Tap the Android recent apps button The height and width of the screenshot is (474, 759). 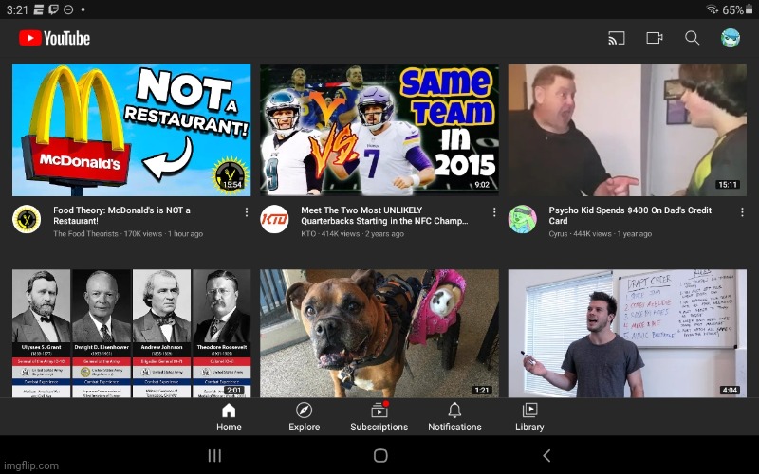coord(214,455)
